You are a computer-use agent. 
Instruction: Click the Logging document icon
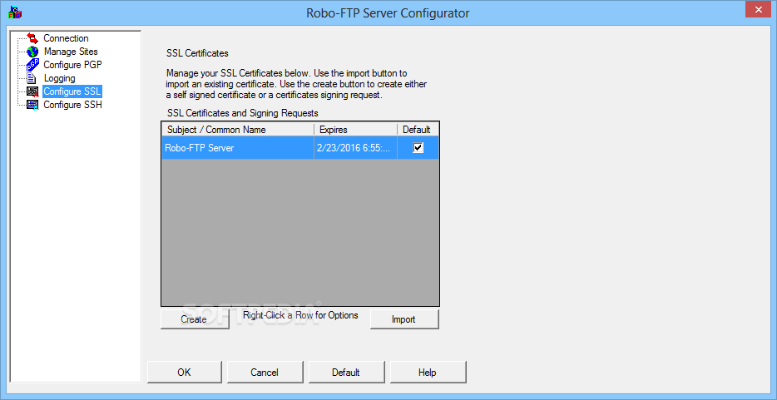[32, 78]
